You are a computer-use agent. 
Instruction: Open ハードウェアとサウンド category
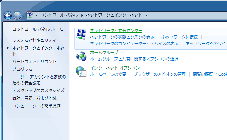pyautogui.click(x=34, y=61)
